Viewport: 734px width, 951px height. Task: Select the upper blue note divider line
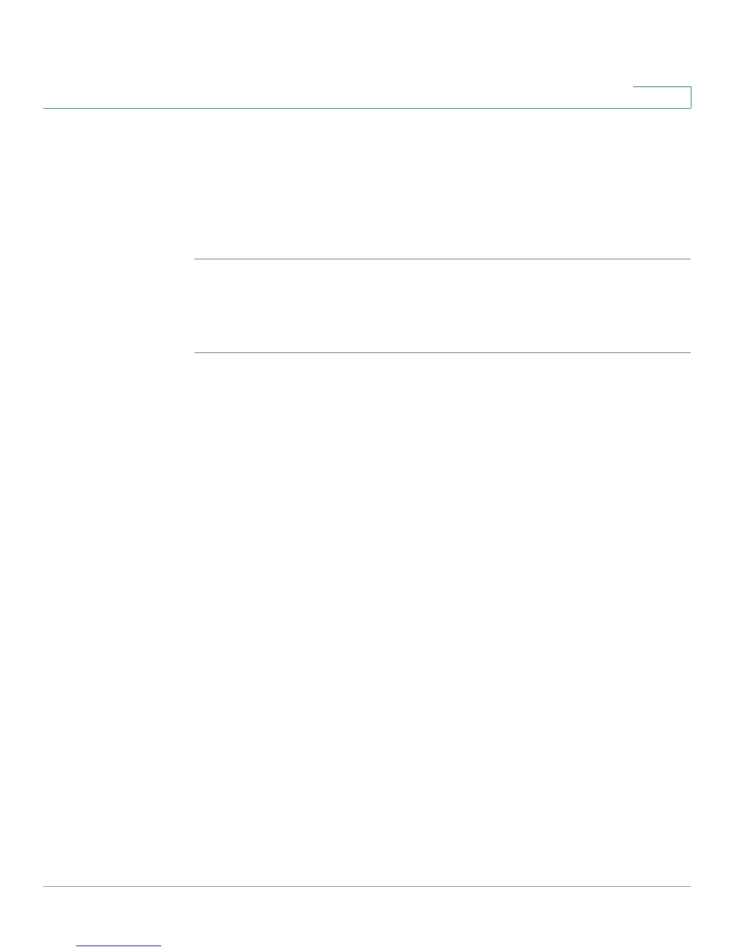[x=443, y=259]
